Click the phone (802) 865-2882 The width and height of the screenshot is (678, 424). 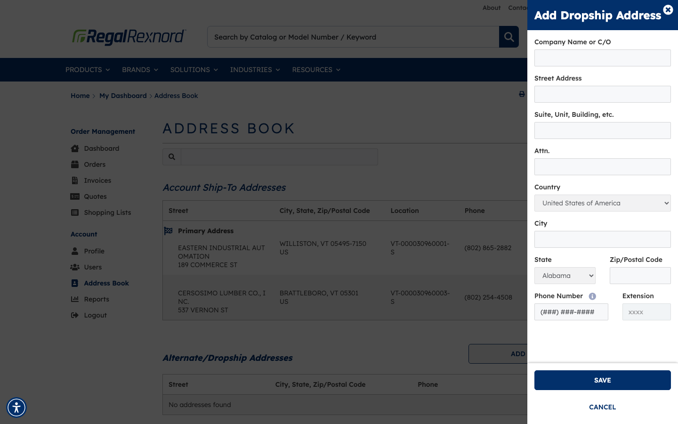[x=488, y=248]
